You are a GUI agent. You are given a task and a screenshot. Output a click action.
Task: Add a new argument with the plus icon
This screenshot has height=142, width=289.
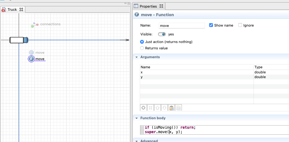[144, 108]
